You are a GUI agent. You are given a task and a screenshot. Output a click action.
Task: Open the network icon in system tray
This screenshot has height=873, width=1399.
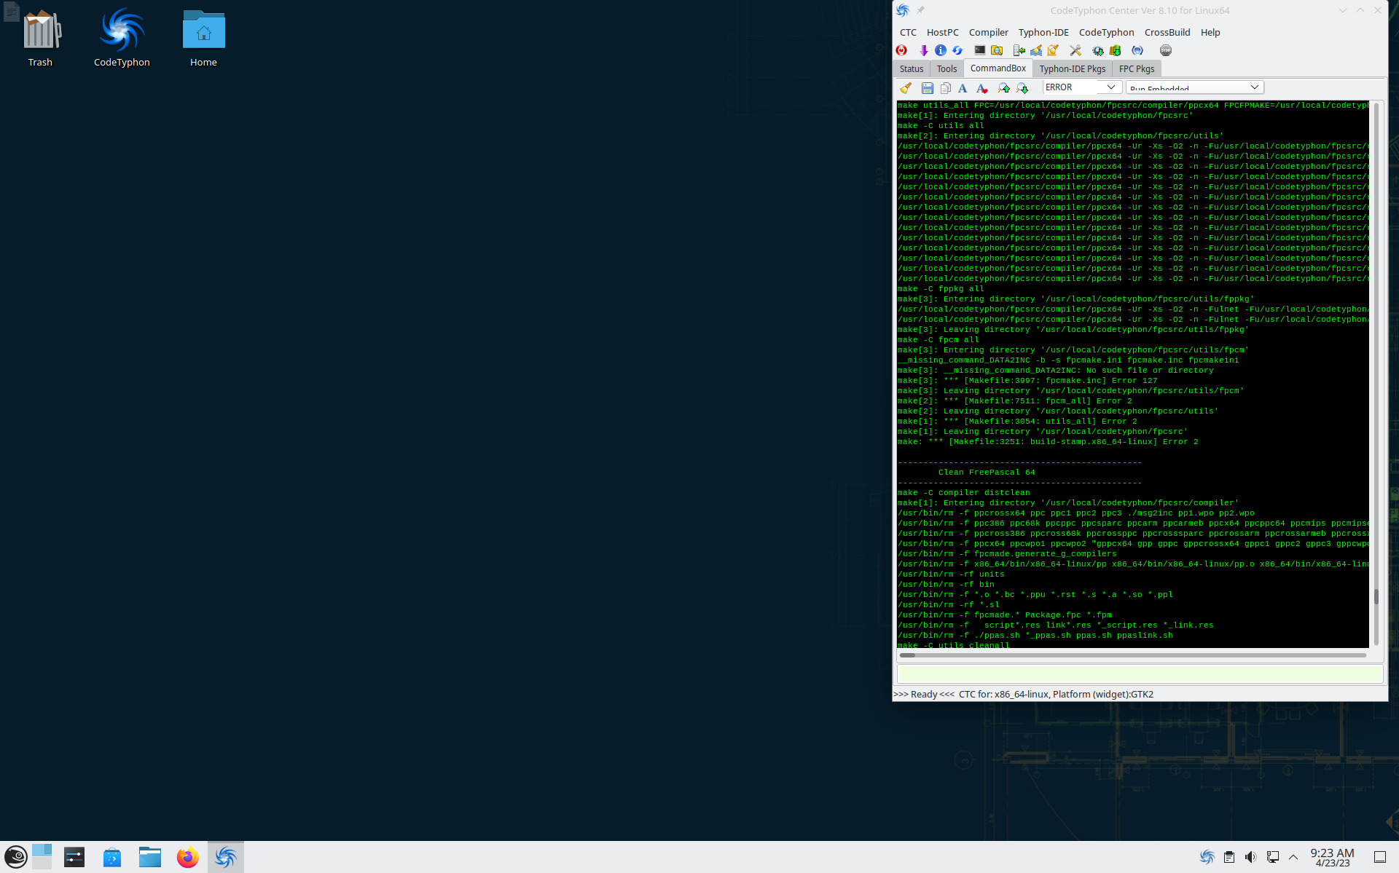click(1272, 857)
